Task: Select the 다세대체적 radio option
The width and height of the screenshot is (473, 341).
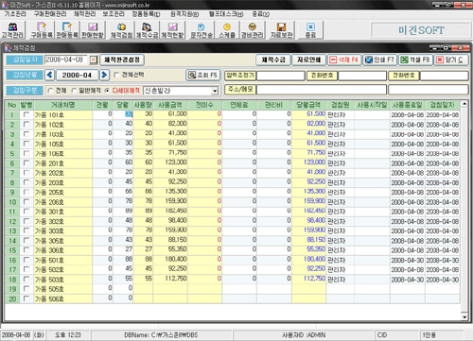Action: click(x=107, y=91)
